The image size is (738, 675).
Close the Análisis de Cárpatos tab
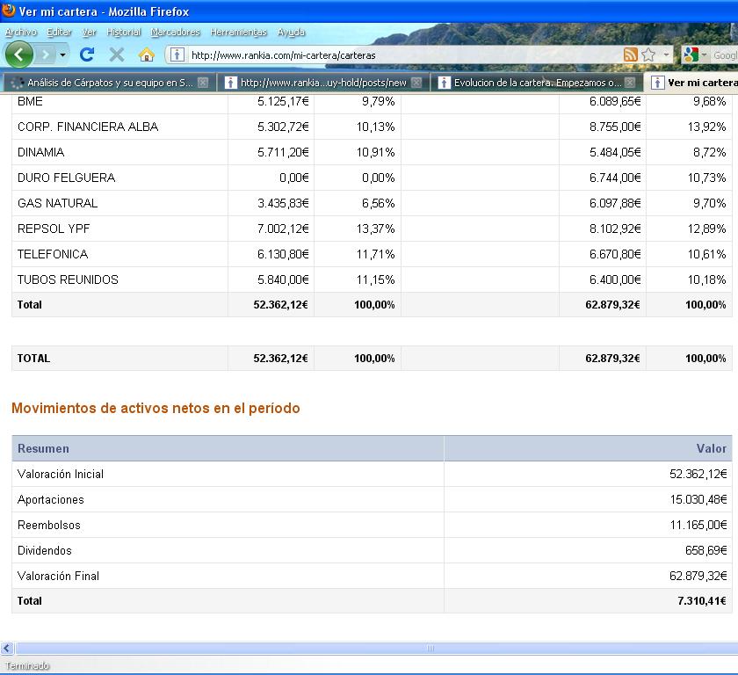[203, 83]
